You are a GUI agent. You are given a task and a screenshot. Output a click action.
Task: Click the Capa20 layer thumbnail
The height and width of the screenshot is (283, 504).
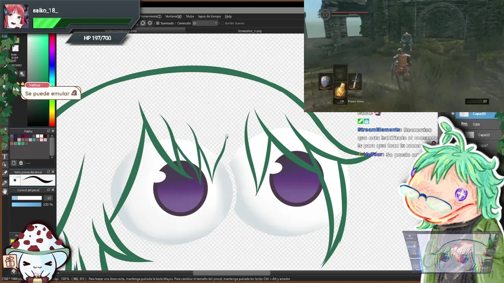[464, 114]
